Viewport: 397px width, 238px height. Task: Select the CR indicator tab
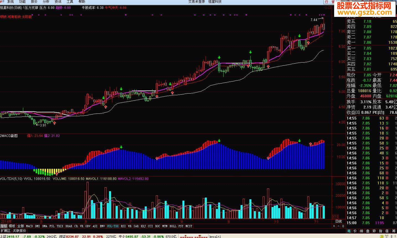click(76, 226)
